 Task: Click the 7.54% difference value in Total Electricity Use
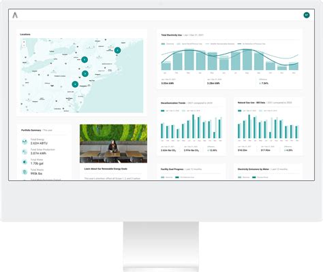tap(264, 84)
